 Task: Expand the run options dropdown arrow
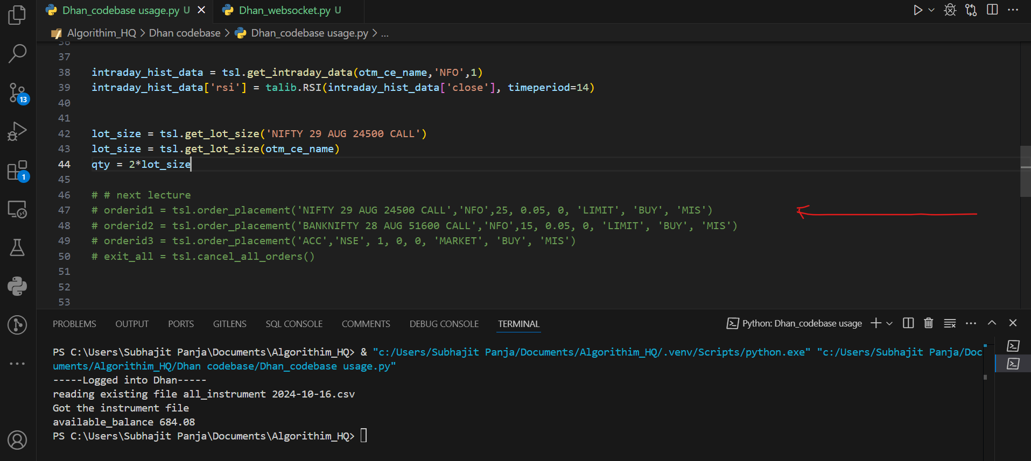931,10
